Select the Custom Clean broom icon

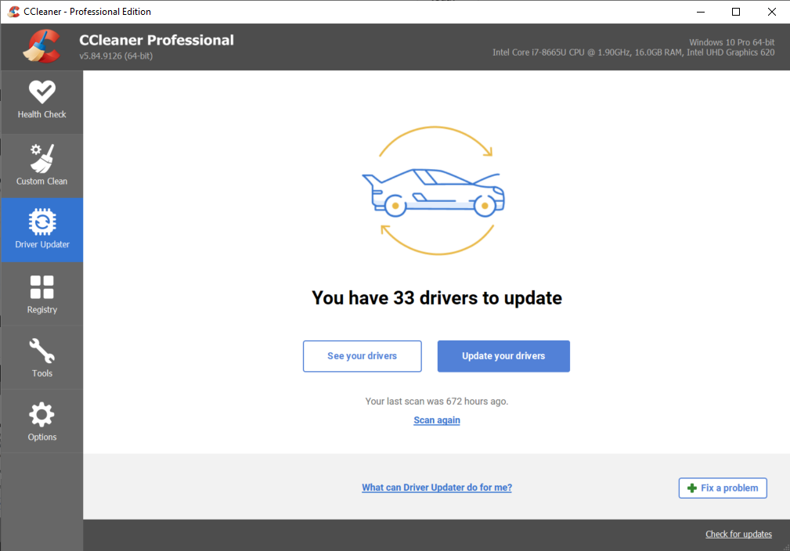41,158
